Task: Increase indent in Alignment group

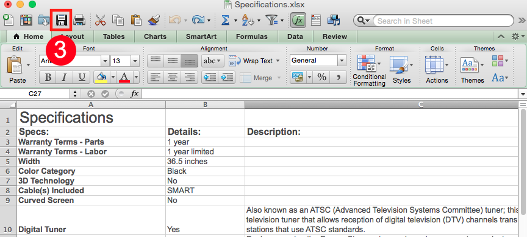Action: coord(226,78)
